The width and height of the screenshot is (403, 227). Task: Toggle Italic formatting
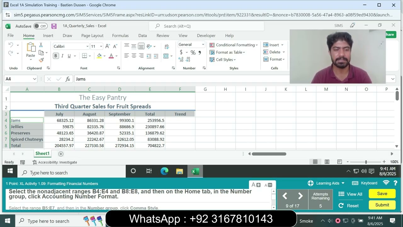tap(62, 56)
